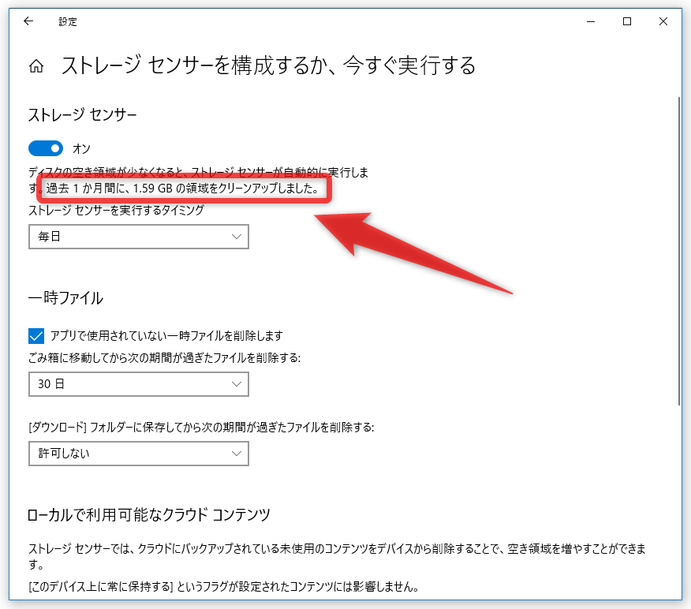Uncheck アプリで使用されていない一時ファイルを削除します checkbox
691x609 pixels.
36,336
